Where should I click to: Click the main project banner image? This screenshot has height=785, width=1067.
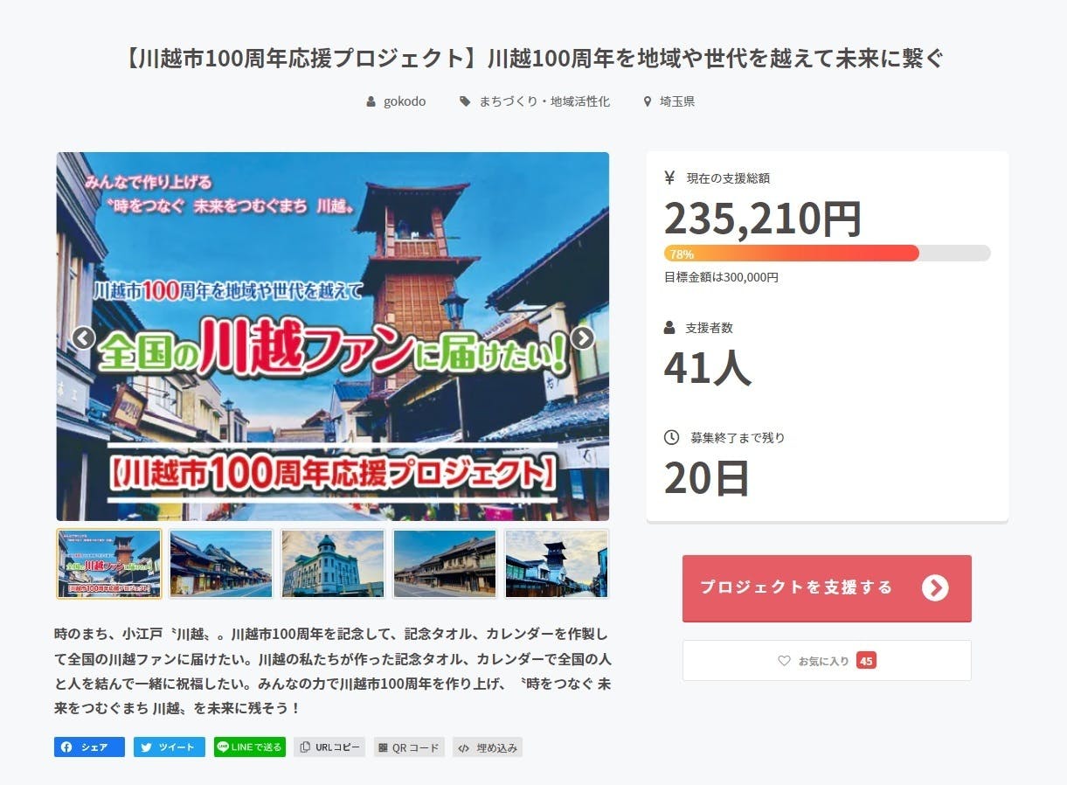coord(333,337)
